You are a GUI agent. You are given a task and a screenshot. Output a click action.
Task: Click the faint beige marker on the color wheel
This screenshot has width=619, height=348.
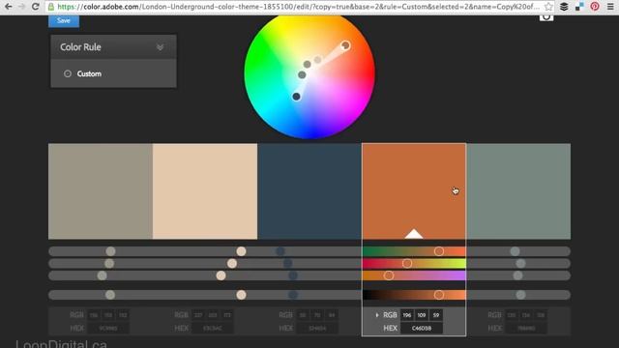click(318, 60)
